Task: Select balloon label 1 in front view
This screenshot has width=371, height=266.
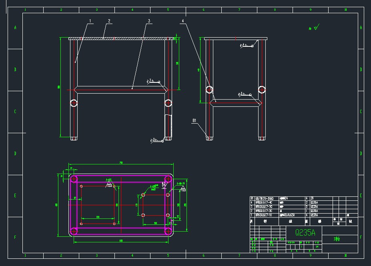Action: [x=90, y=21]
